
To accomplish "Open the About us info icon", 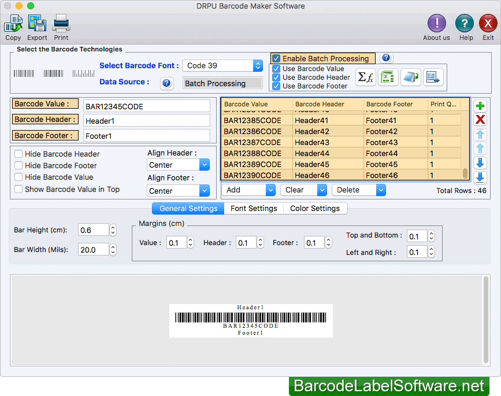I will tap(436, 24).
